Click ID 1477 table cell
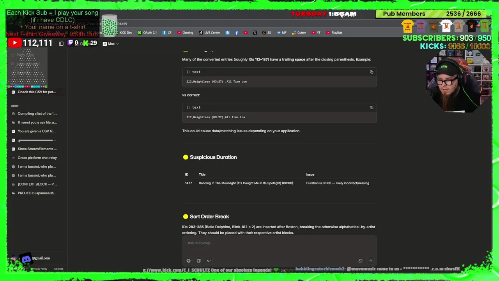 click(x=188, y=183)
